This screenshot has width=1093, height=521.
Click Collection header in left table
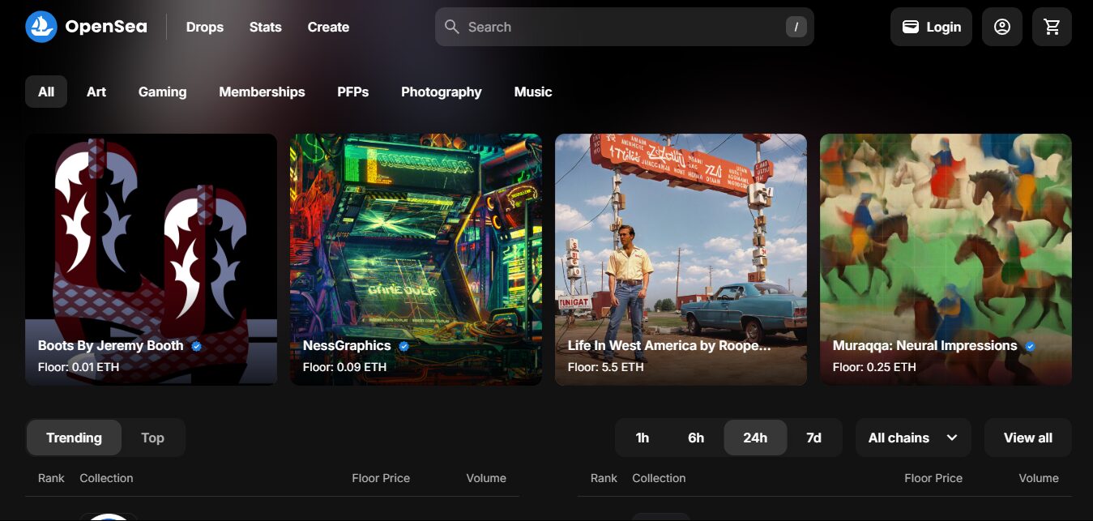tap(106, 478)
